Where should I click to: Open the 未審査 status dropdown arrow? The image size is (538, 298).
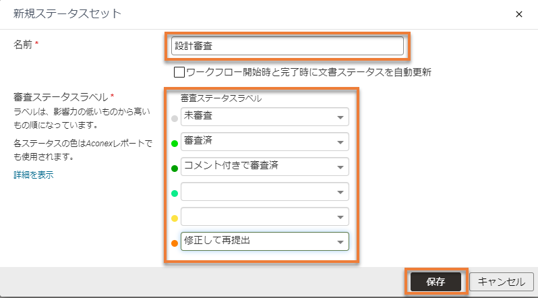point(340,117)
